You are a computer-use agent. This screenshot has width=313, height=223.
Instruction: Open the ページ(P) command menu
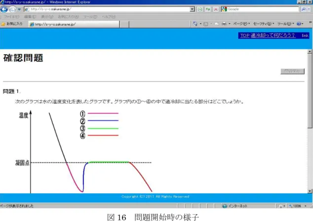(241, 24)
